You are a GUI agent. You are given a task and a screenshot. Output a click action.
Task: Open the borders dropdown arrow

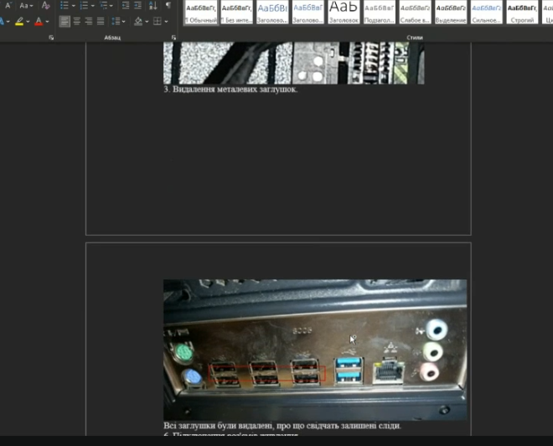(166, 22)
